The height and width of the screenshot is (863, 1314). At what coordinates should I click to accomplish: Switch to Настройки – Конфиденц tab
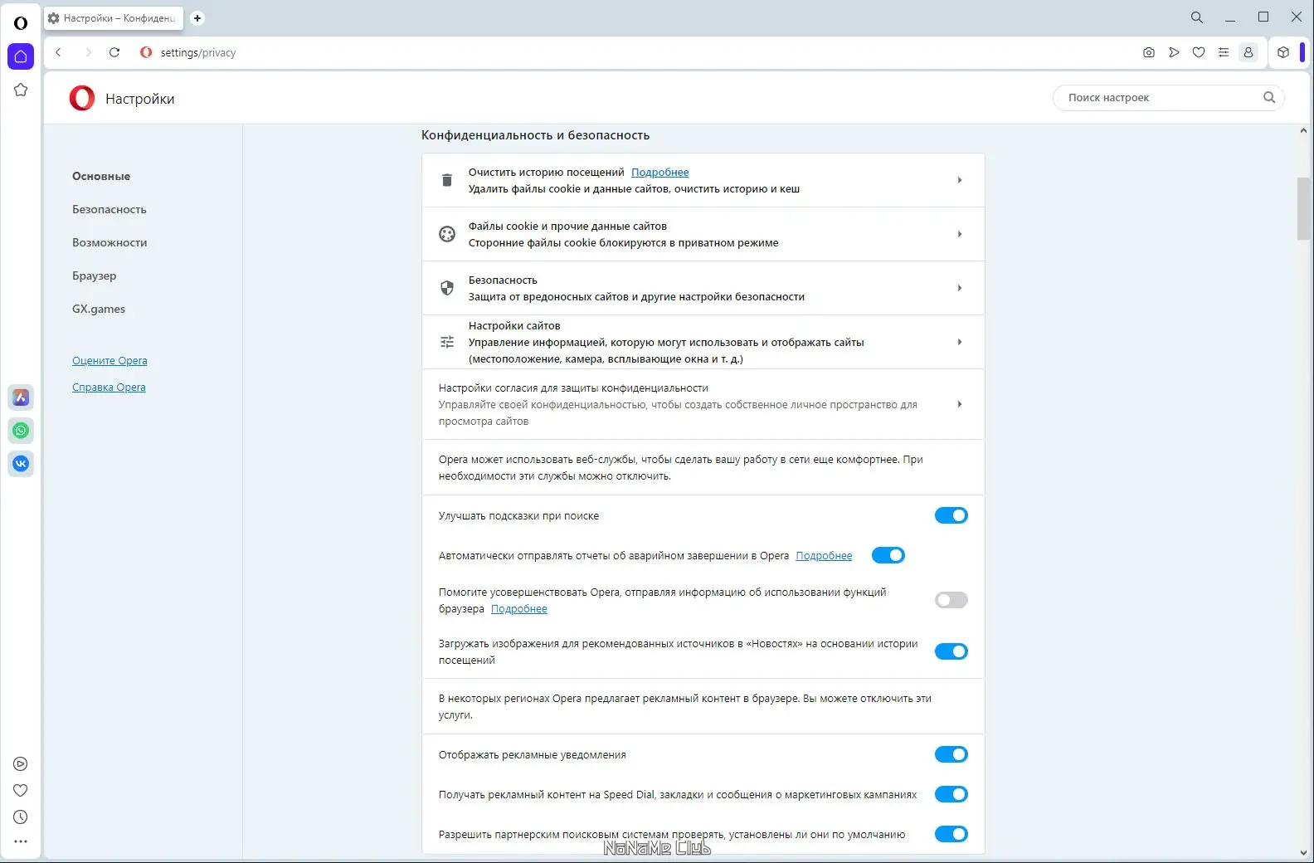[x=114, y=18]
